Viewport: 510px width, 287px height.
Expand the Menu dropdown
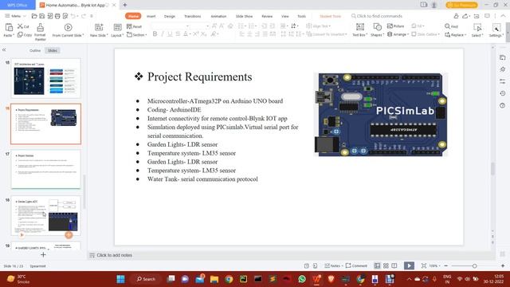(15, 16)
